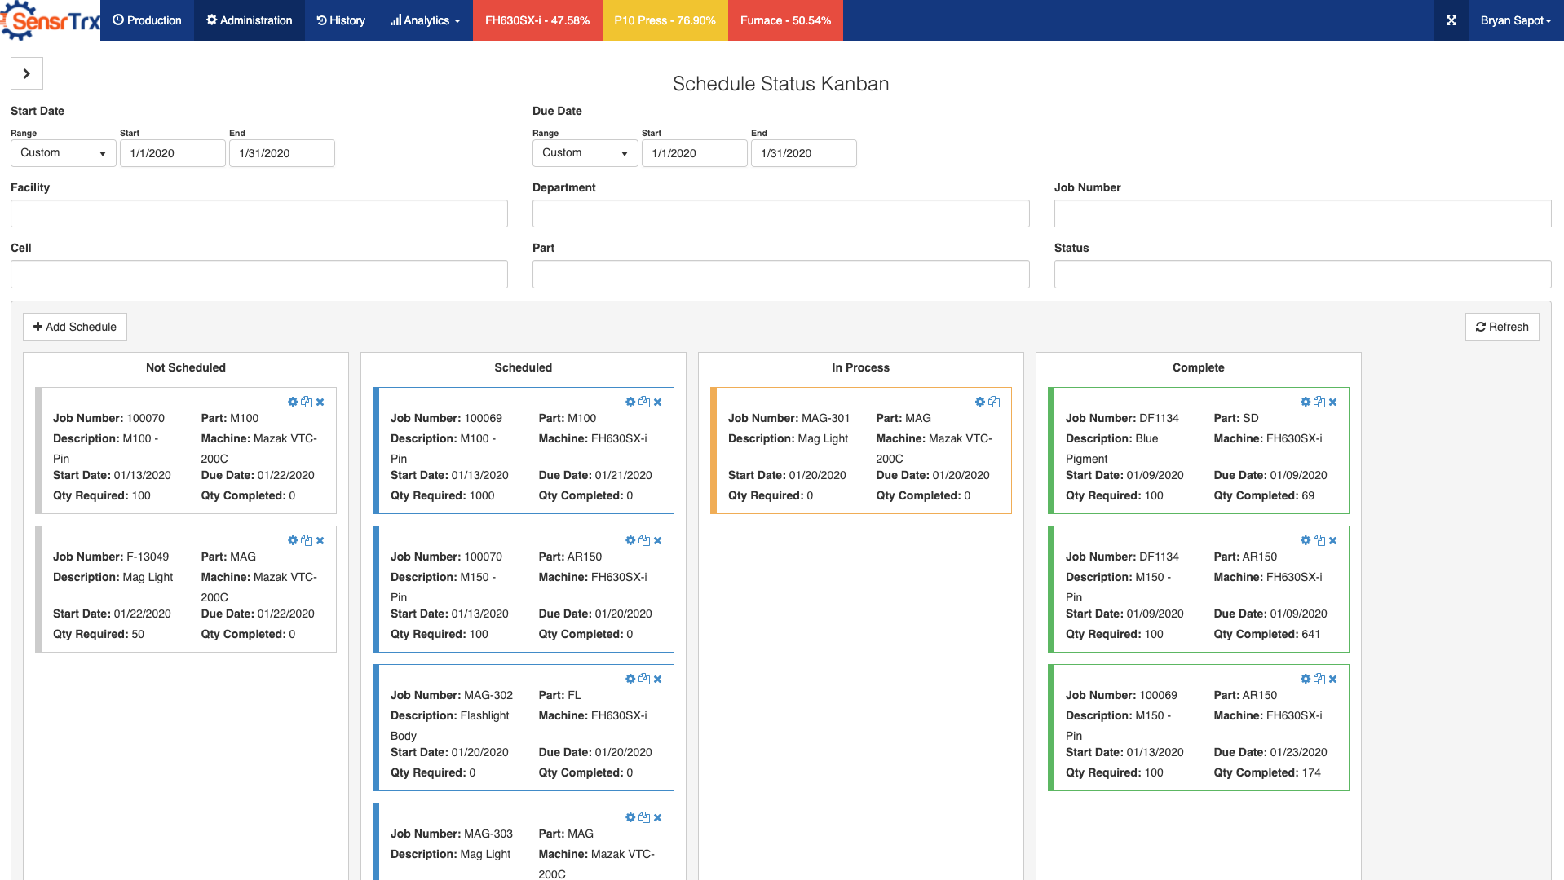This screenshot has height=880, width=1564.
Task: Click the Refresh button
Action: (x=1502, y=327)
